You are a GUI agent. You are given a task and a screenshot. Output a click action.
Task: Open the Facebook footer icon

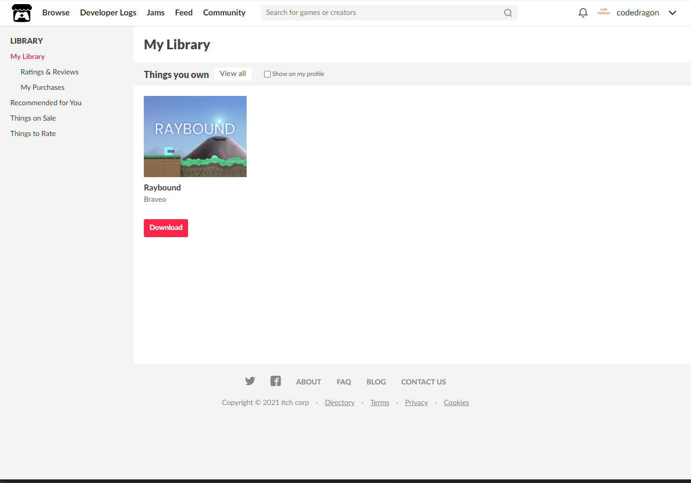[276, 381]
